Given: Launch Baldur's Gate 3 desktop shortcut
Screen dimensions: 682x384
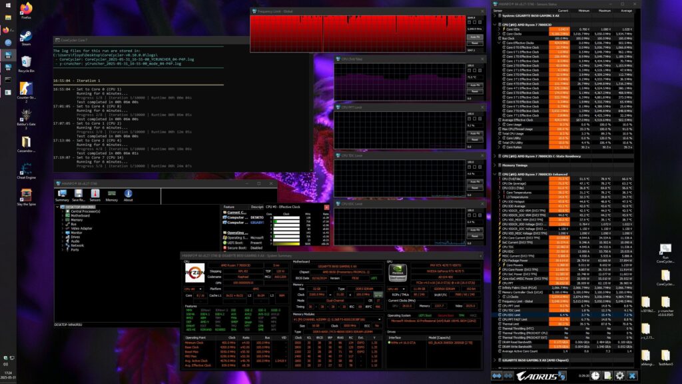Looking at the screenshot, I should tap(26, 119).
